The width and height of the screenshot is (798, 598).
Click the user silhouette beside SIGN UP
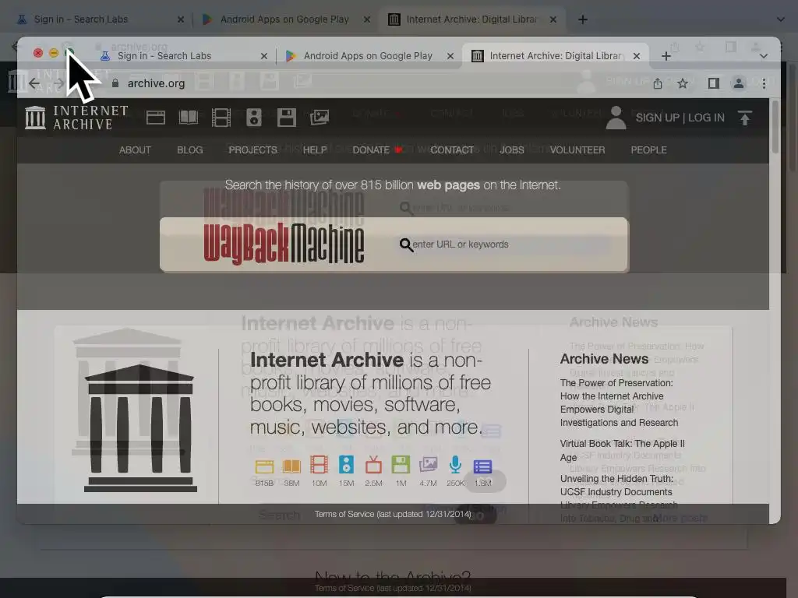[x=616, y=118]
